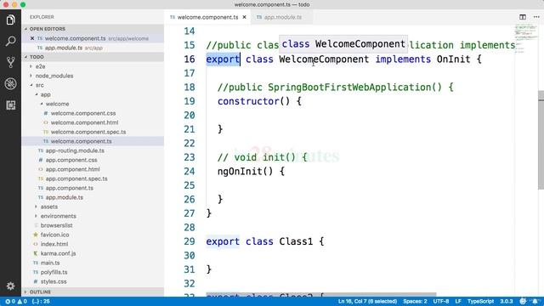Expand the environments folder

(x=59, y=216)
